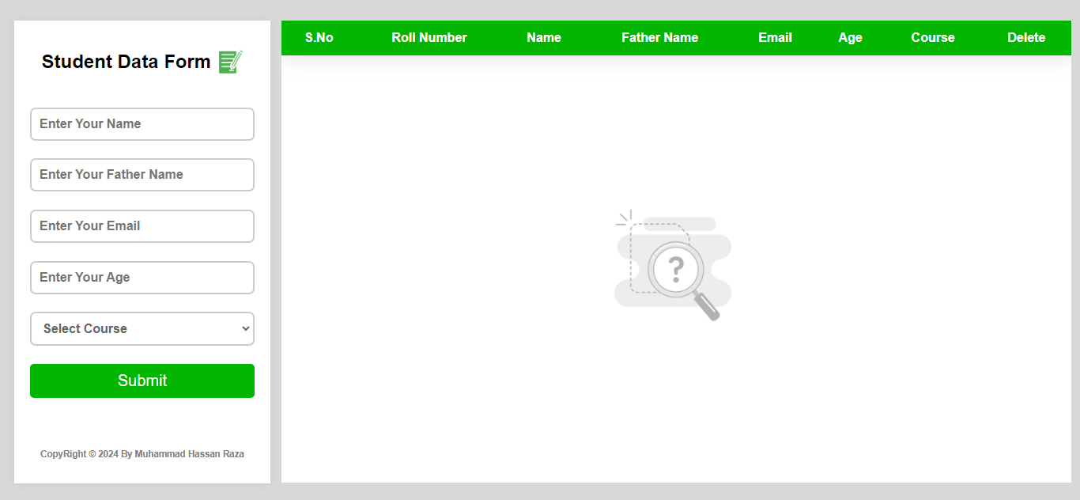Click the Enter Your Father Name field
1080x500 pixels.
click(x=142, y=175)
